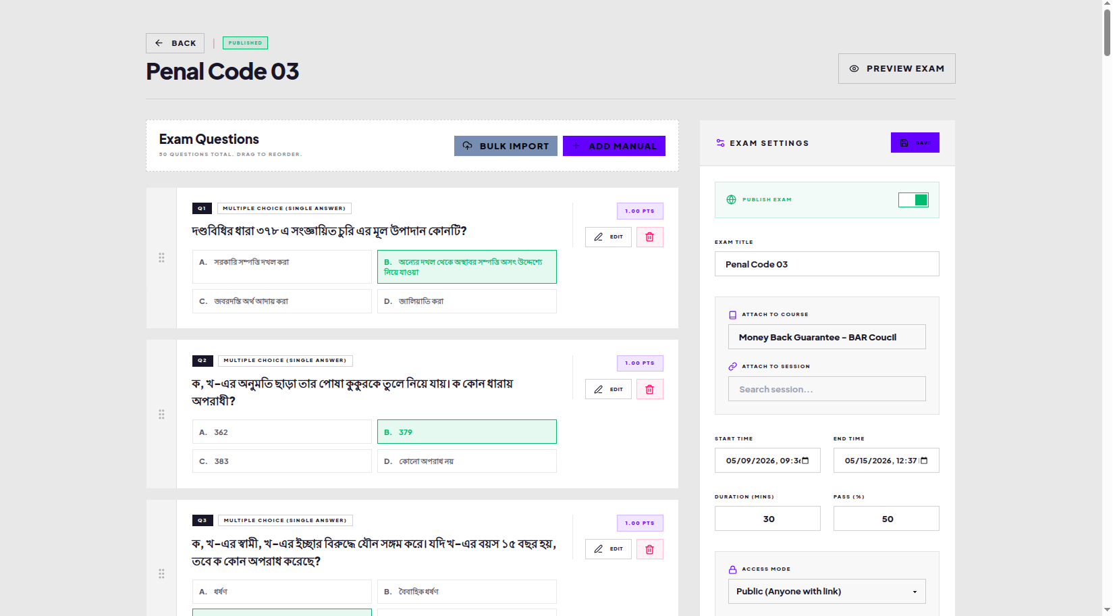1113x616 pixels.
Task: Click the Pass percentage field
Action: click(x=886, y=519)
